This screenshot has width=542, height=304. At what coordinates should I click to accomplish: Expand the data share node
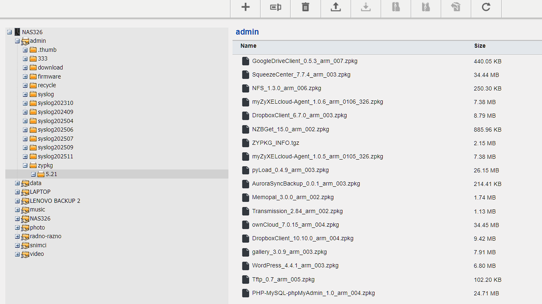click(x=17, y=183)
